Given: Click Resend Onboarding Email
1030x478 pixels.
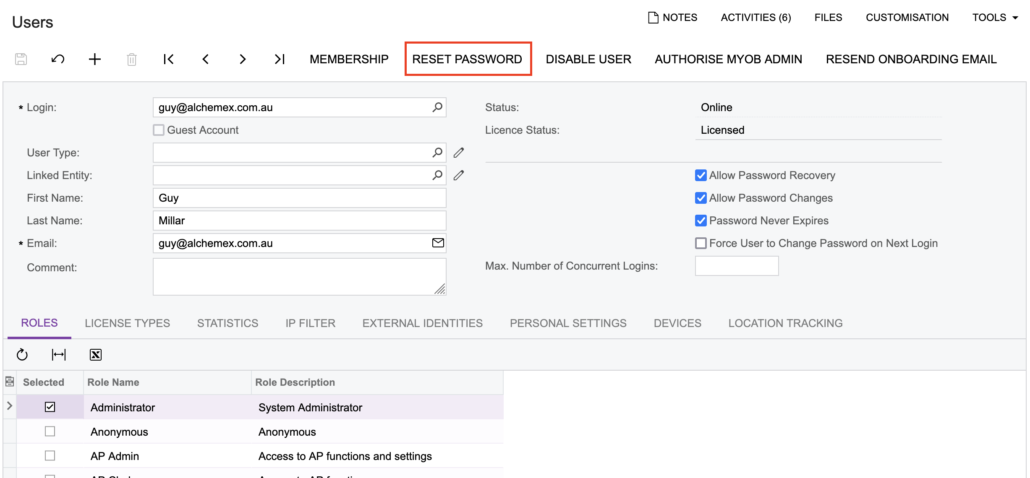Looking at the screenshot, I should click(911, 59).
